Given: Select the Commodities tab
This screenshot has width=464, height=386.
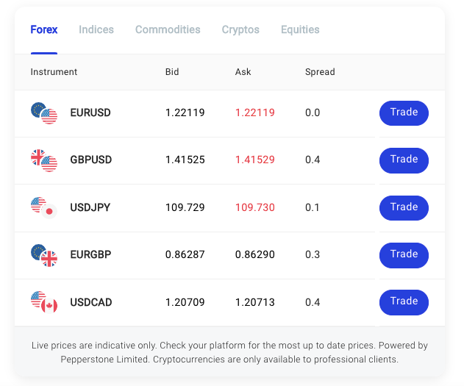Looking at the screenshot, I should coord(168,30).
